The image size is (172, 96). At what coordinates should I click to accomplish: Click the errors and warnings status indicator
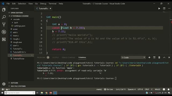pyautogui.click(x=6, y=89)
